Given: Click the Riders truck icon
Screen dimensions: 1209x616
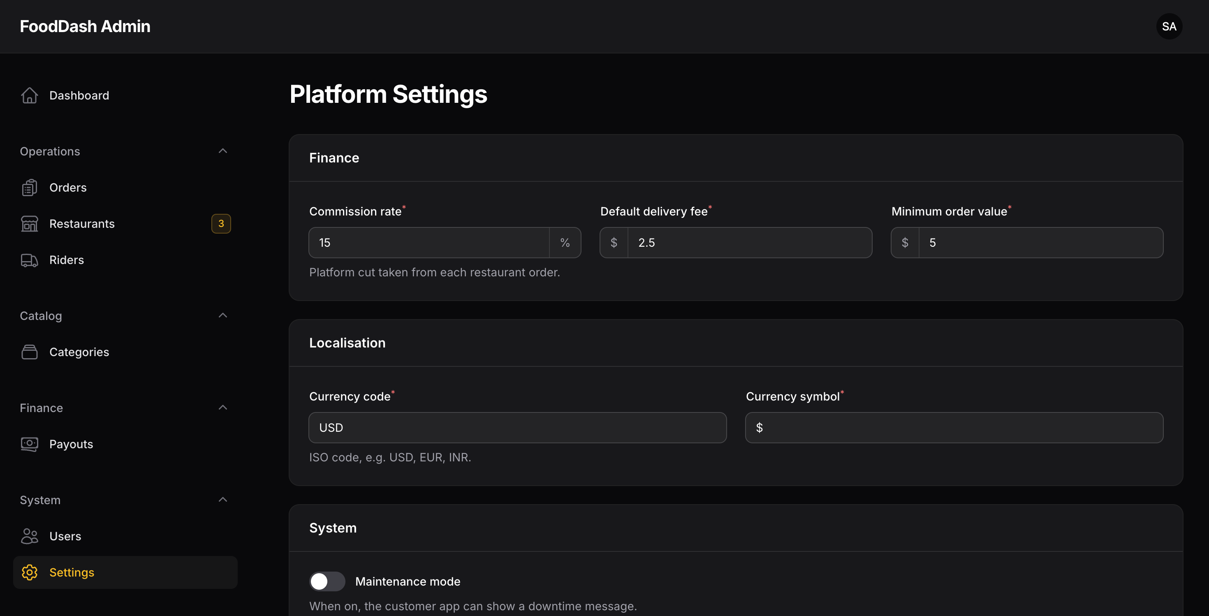Looking at the screenshot, I should point(30,260).
